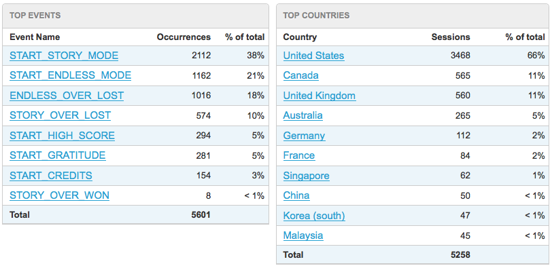Open the Germany country link
Viewport: 552px width, 268px height.
(304, 136)
